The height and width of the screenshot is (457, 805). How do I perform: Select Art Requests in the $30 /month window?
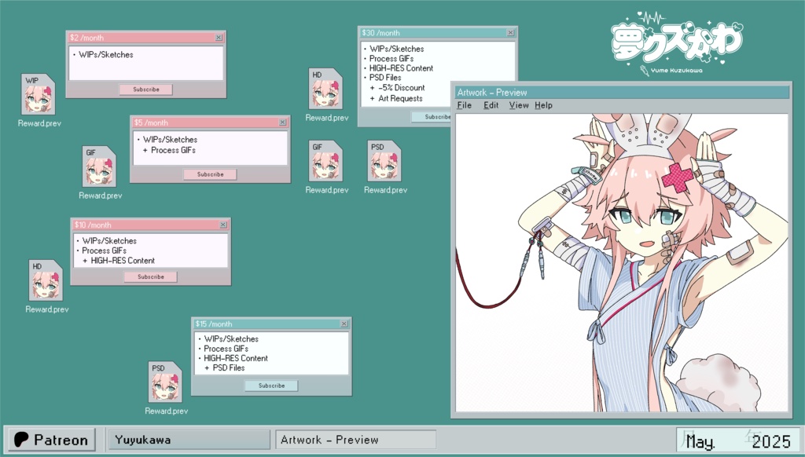pos(400,98)
